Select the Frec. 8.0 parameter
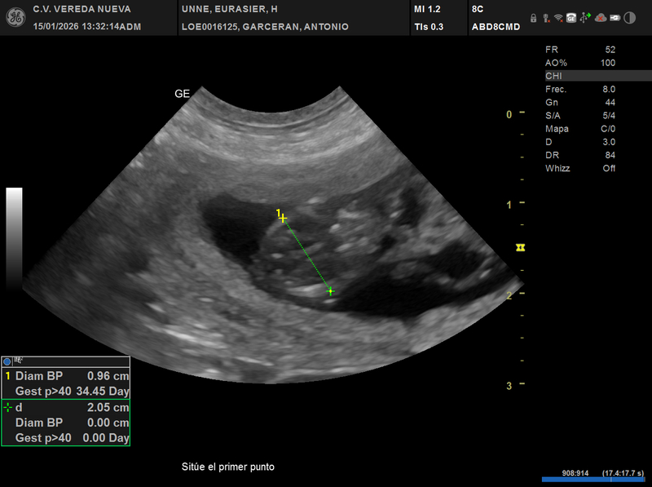 coord(580,89)
